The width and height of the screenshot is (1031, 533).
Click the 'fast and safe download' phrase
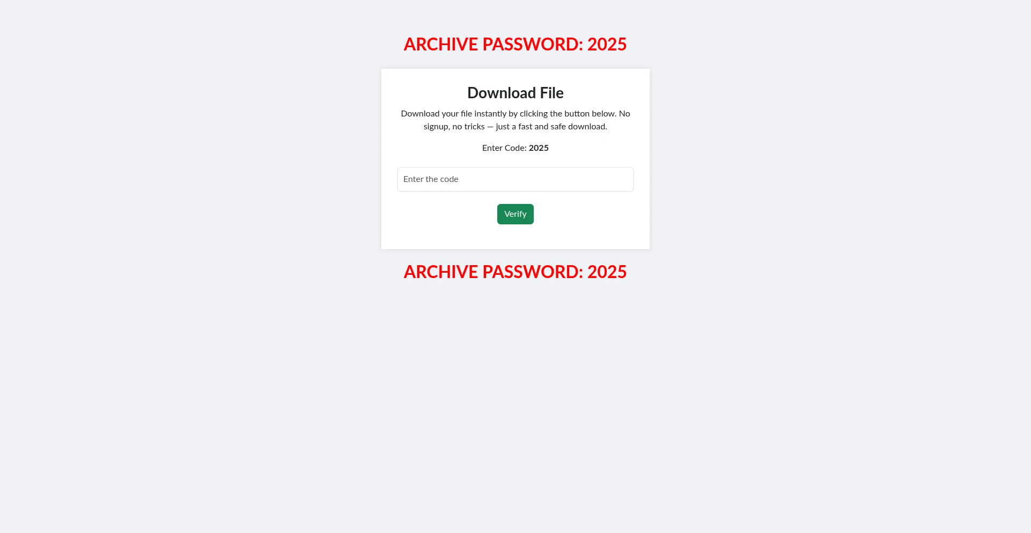coord(563,127)
